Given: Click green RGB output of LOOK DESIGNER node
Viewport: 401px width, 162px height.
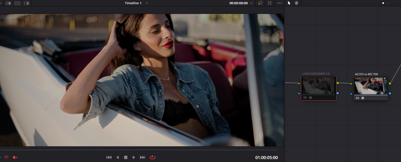Looking at the screenshot, I should (x=338, y=83).
